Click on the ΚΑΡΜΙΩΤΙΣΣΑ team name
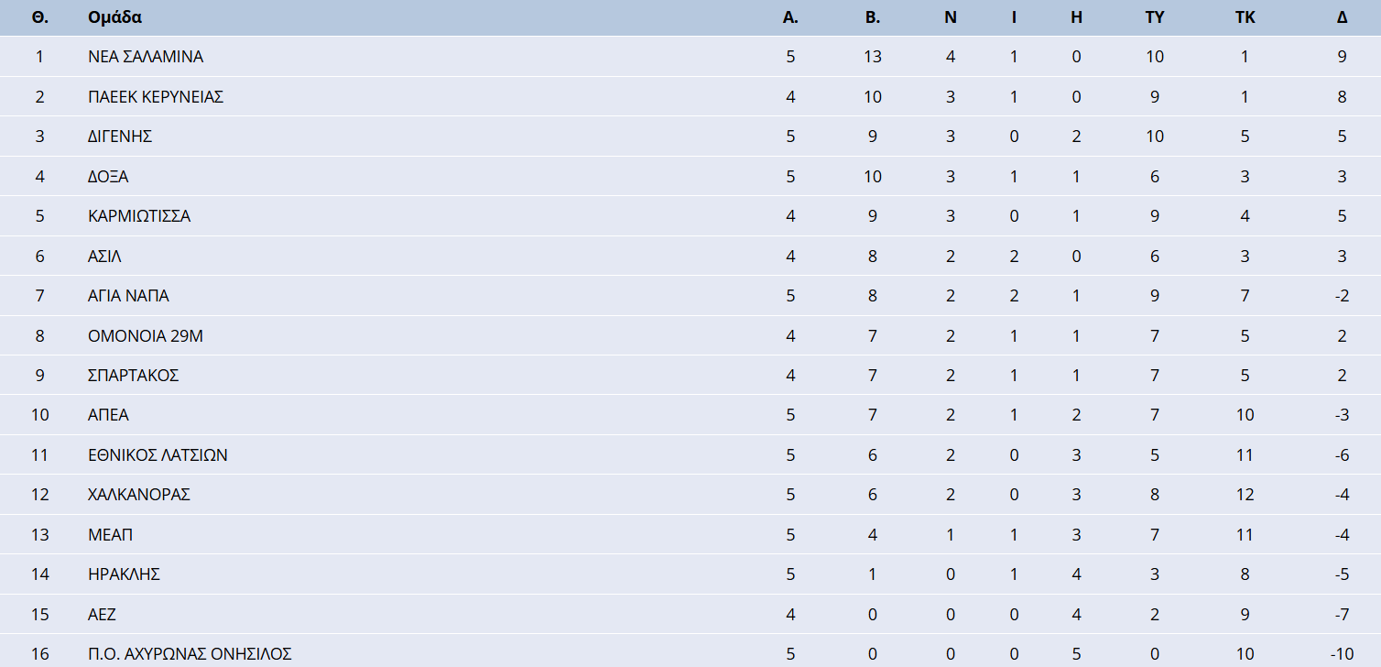Viewport: 1381px width, 667px height. [x=139, y=216]
